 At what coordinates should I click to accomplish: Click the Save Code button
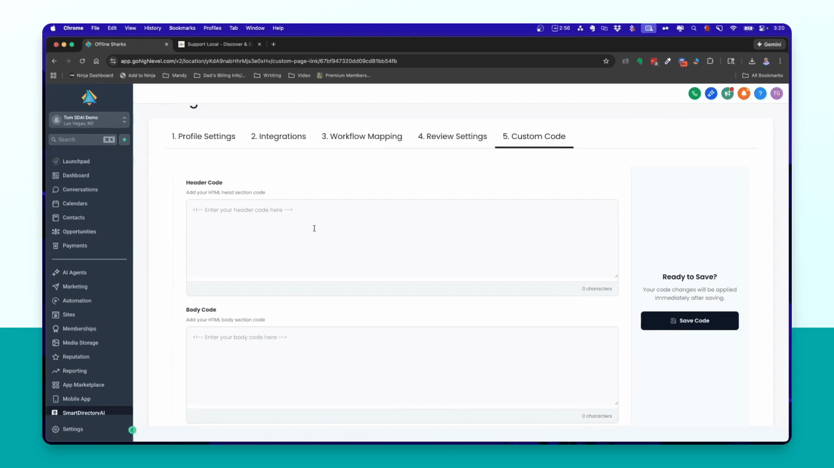[x=690, y=320]
